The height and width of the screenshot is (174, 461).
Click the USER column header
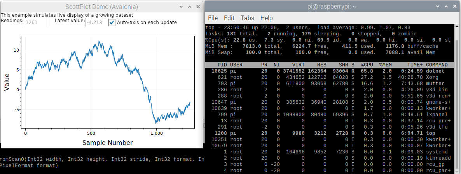coord(237,64)
